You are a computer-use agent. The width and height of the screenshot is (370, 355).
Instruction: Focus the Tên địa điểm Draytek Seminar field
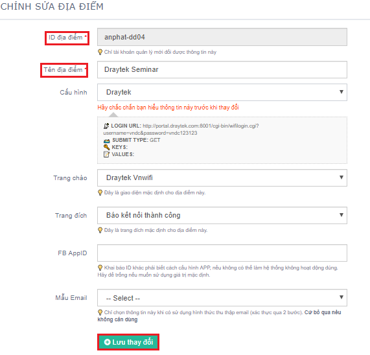[x=222, y=69]
